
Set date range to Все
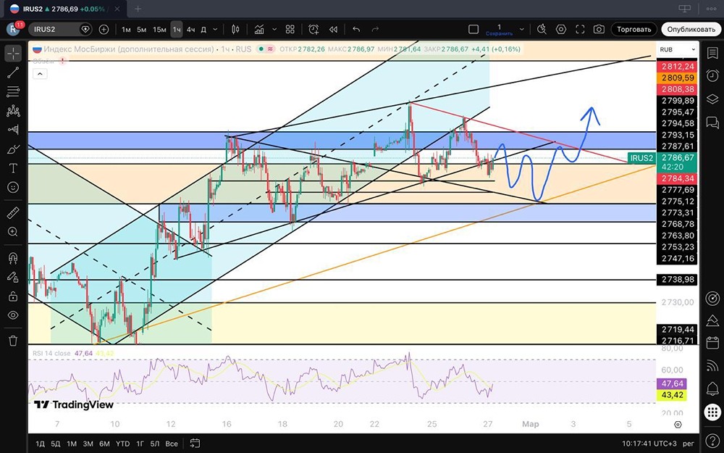[x=172, y=444]
